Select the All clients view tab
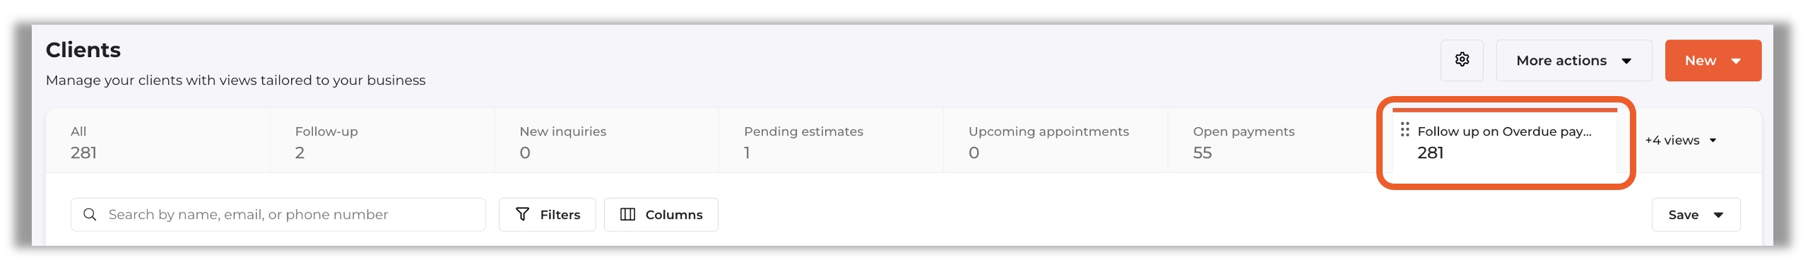This screenshot has width=1803, height=267. point(158,141)
